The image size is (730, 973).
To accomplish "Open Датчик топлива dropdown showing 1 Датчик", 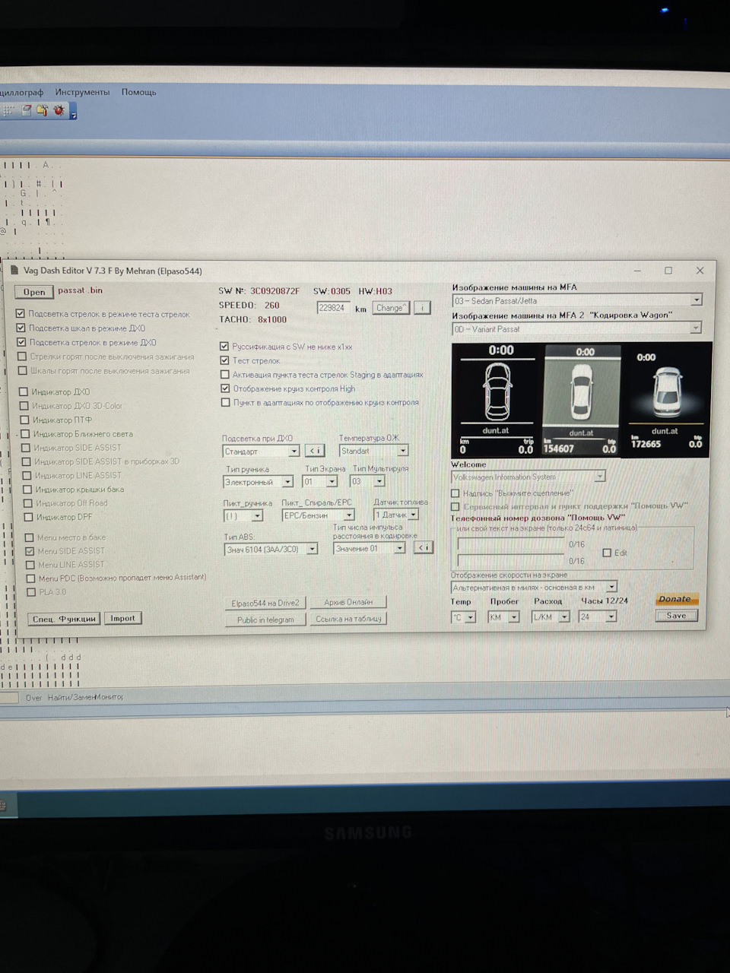I will [396, 515].
